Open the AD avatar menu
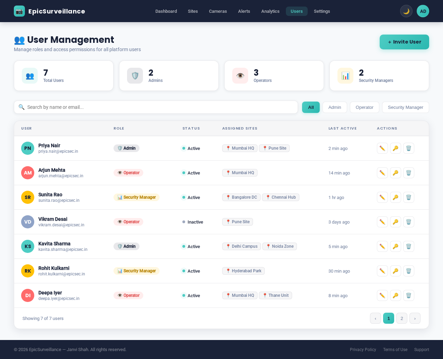Image resolution: width=443 pixels, height=359 pixels. tap(422, 11)
